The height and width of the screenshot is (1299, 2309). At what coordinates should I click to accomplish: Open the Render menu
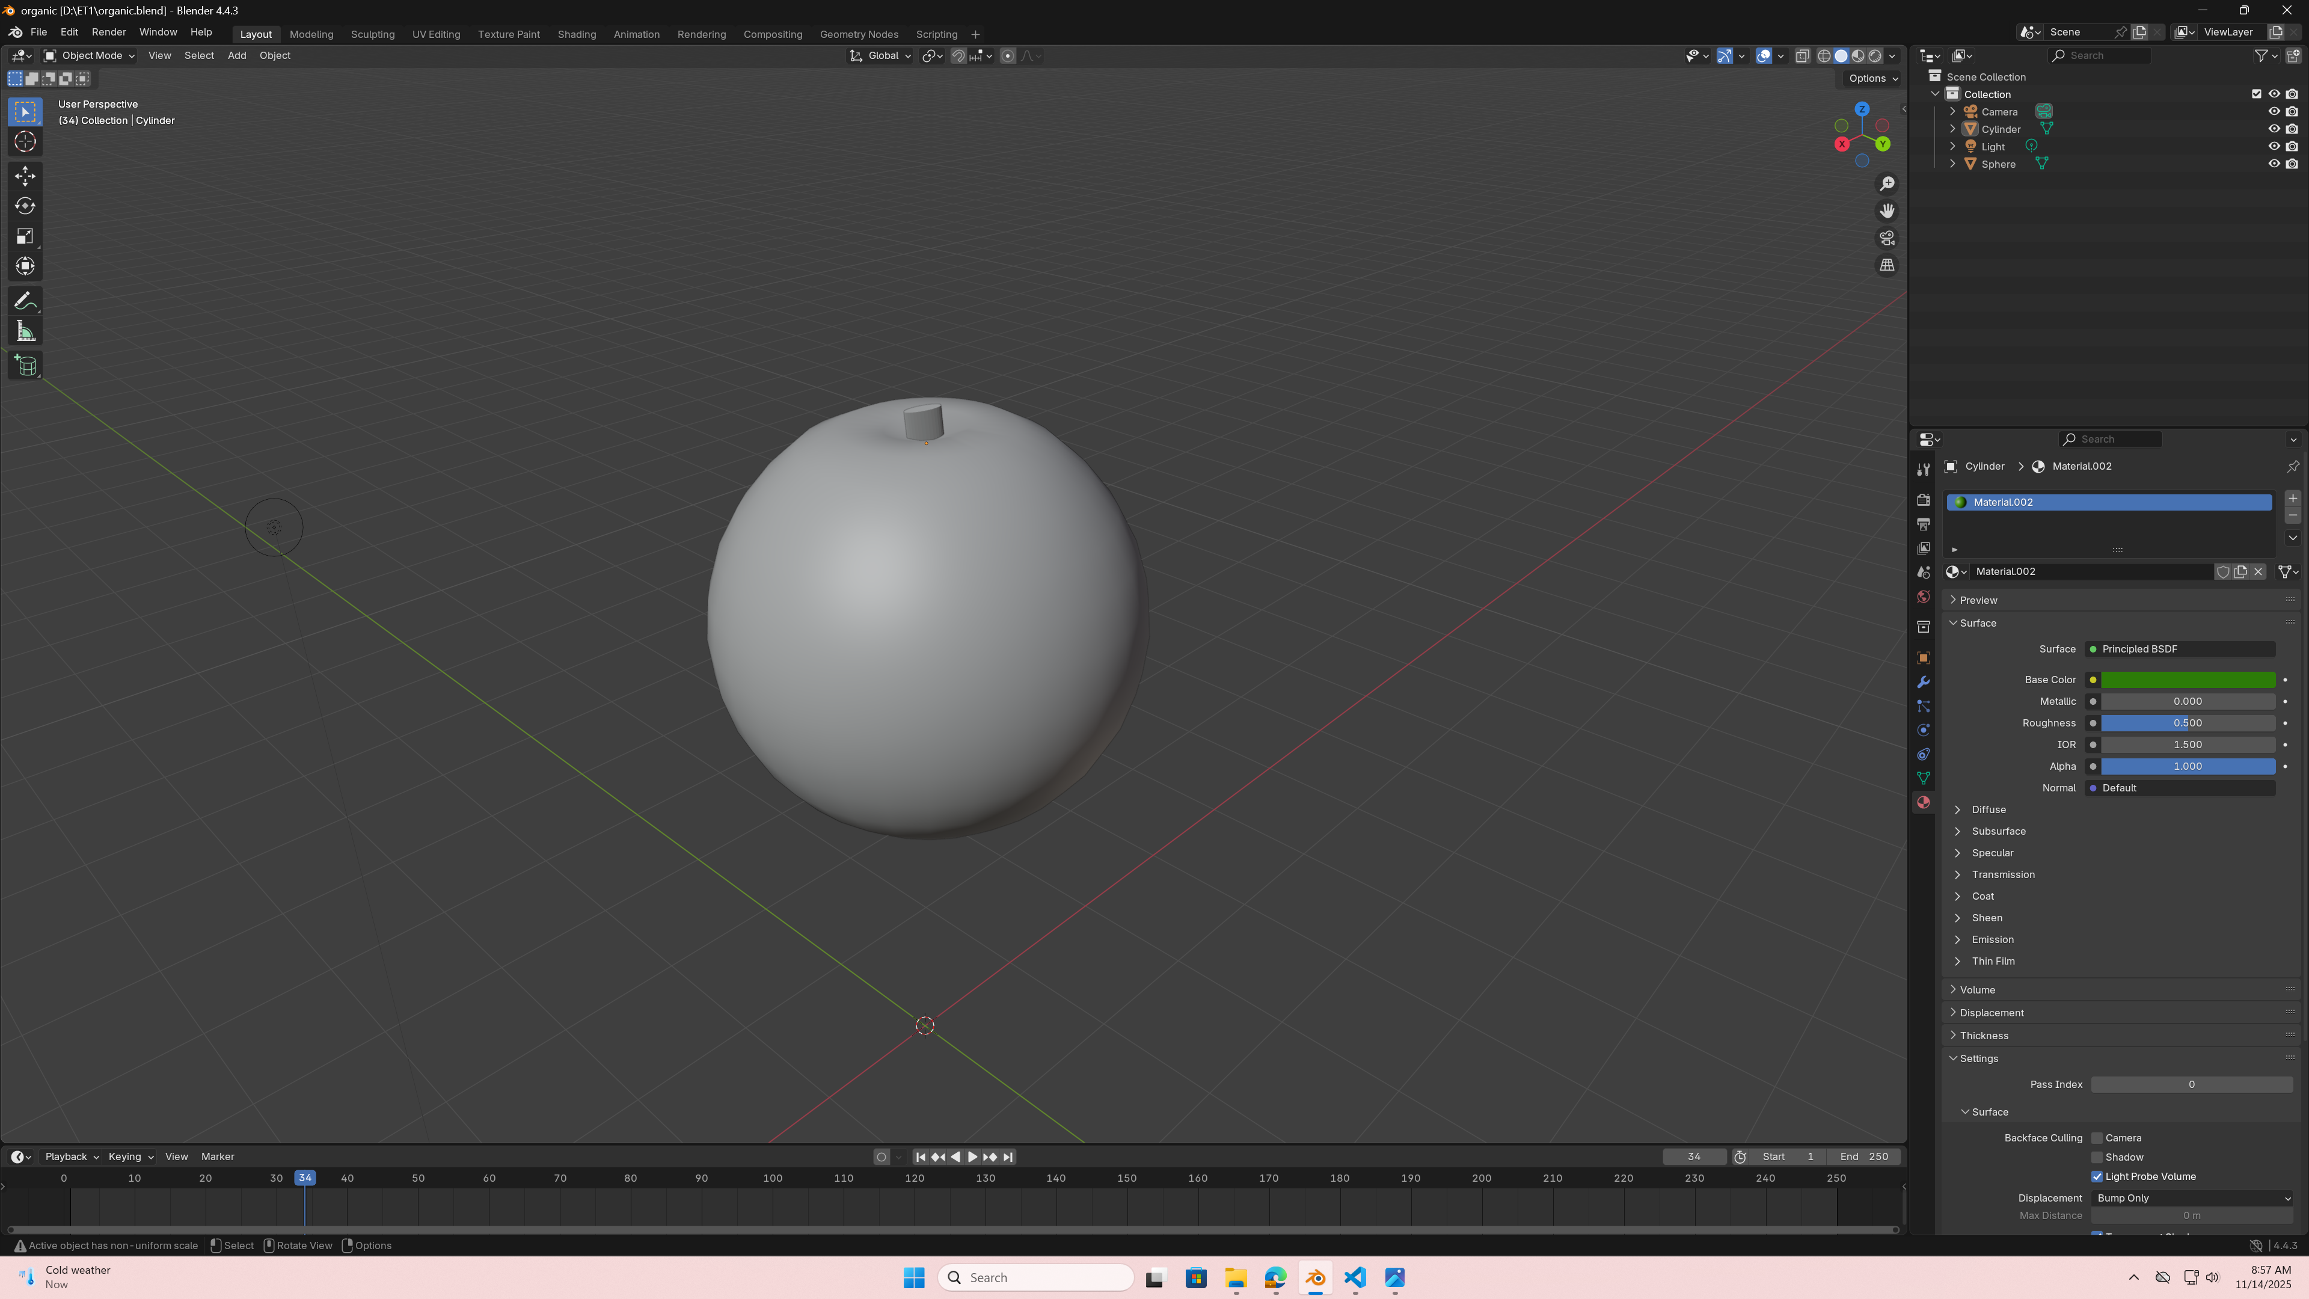click(108, 32)
